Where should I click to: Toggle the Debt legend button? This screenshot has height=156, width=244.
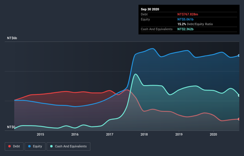pyautogui.click(x=14, y=147)
